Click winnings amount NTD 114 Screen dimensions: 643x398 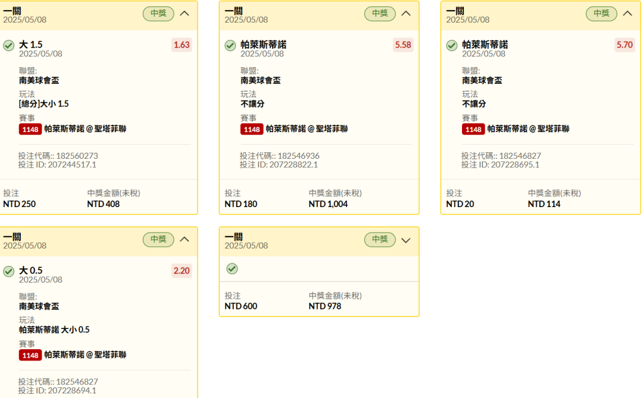tap(544, 204)
